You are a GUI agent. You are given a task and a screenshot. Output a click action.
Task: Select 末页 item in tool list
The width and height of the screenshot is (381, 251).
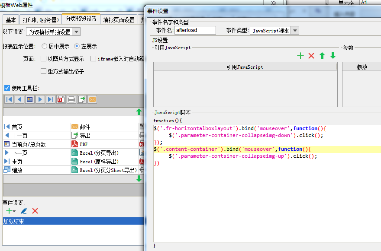click(x=36, y=162)
